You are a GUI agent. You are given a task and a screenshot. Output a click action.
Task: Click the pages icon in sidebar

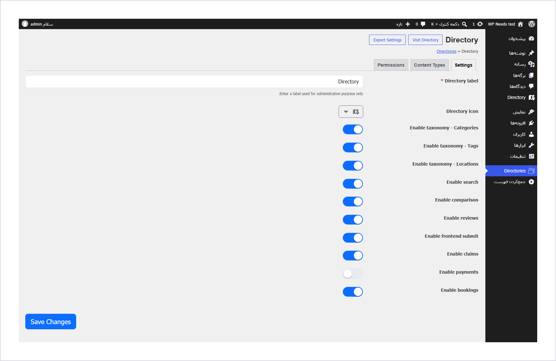tap(531, 75)
